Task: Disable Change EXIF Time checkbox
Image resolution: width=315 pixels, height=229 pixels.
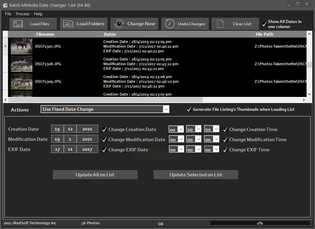Action: coord(225,150)
